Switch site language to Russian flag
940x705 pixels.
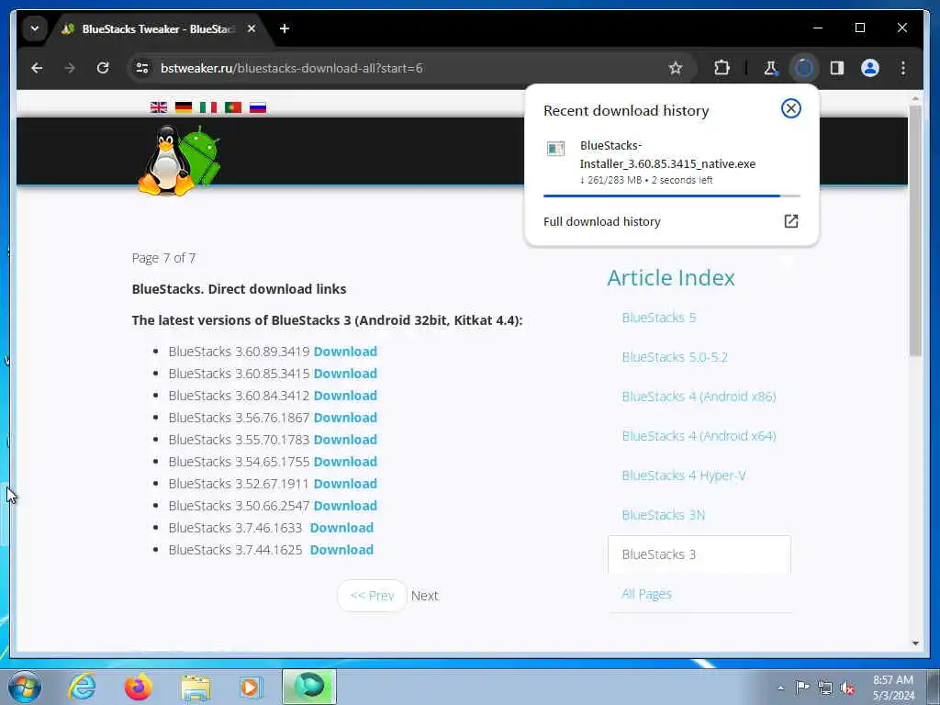click(258, 107)
